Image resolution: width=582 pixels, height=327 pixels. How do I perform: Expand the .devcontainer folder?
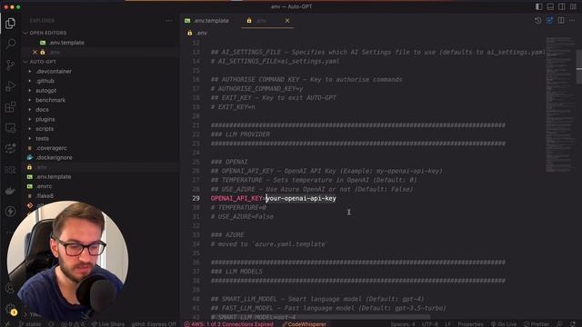click(x=54, y=71)
